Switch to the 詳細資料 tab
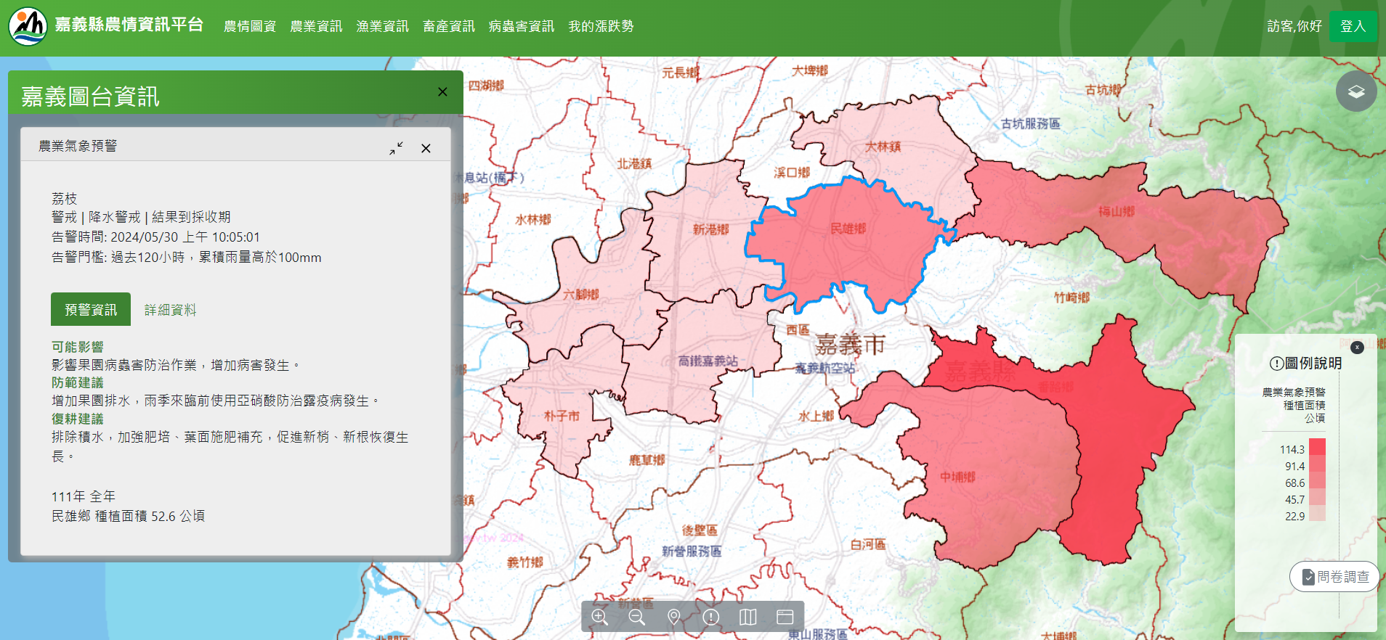The image size is (1386, 640). coord(170,310)
